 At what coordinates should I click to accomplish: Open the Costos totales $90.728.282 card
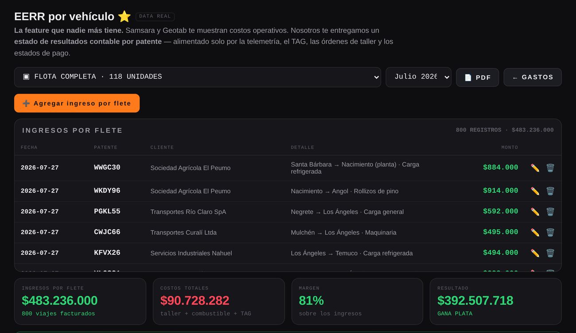(219, 302)
